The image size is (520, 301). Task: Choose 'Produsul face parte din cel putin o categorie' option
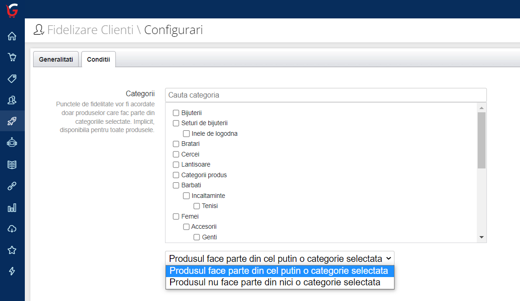[280, 271]
